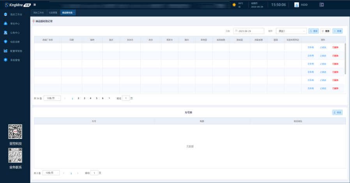The image size is (350, 183).
Task: Switch to the 化验管理 tab
Action: pyautogui.click(x=53, y=13)
